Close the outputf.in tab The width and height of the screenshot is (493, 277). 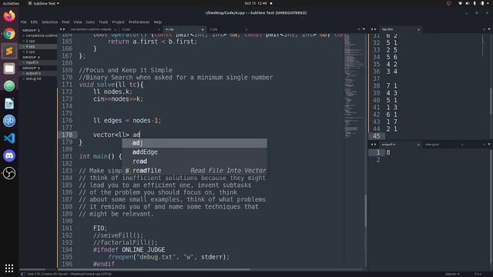point(418,145)
